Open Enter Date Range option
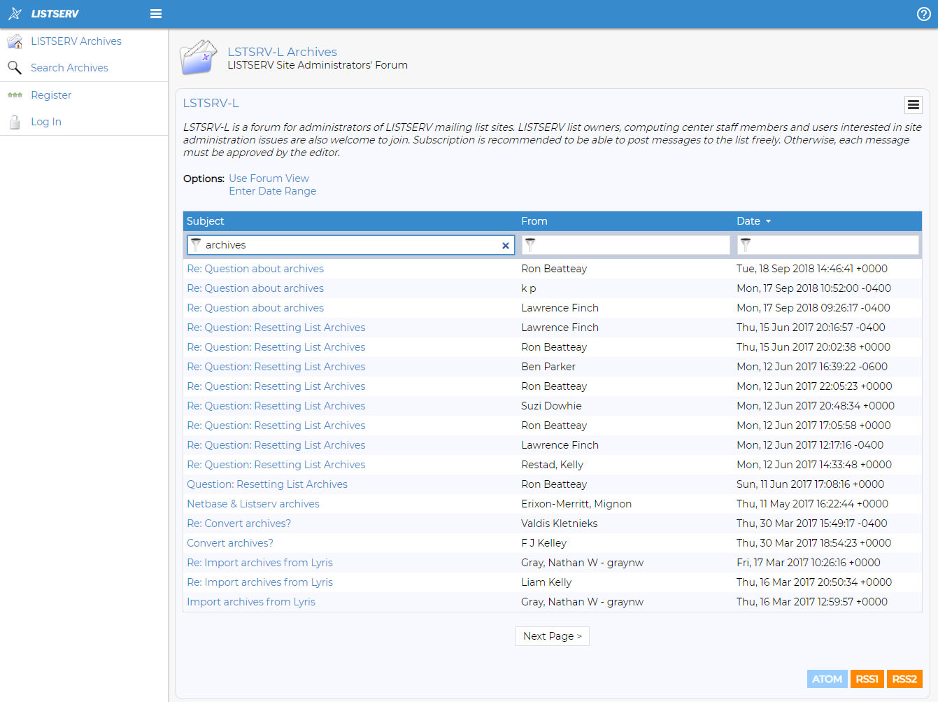The height and width of the screenshot is (702, 938). 272,191
